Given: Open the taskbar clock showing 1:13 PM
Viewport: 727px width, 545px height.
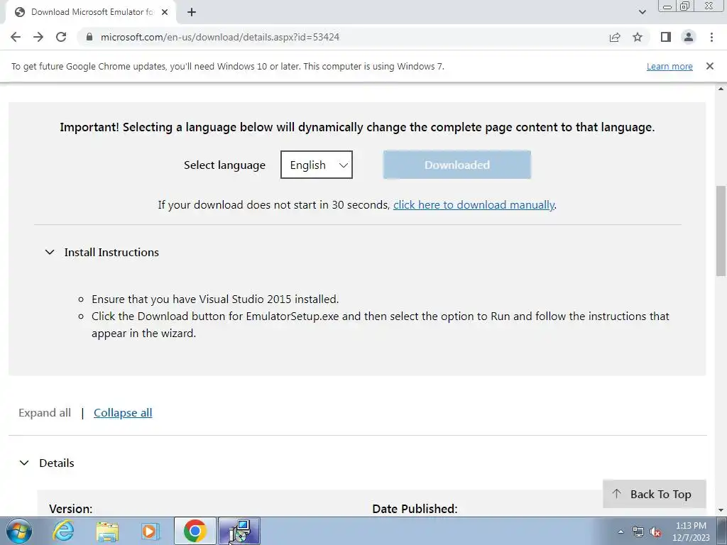Looking at the screenshot, I should (x=691, y=532).
